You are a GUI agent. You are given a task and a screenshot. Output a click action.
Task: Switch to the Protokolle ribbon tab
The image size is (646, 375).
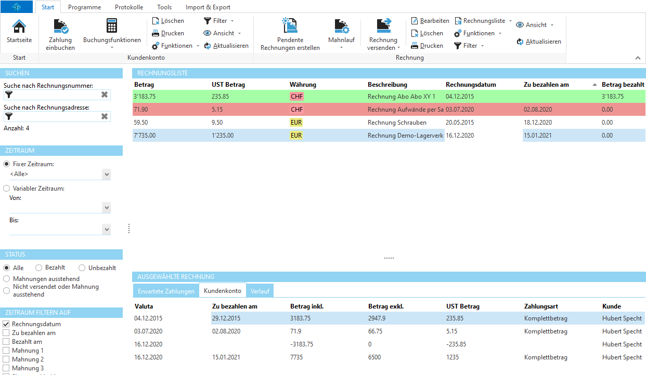click(x=129, y=7)
